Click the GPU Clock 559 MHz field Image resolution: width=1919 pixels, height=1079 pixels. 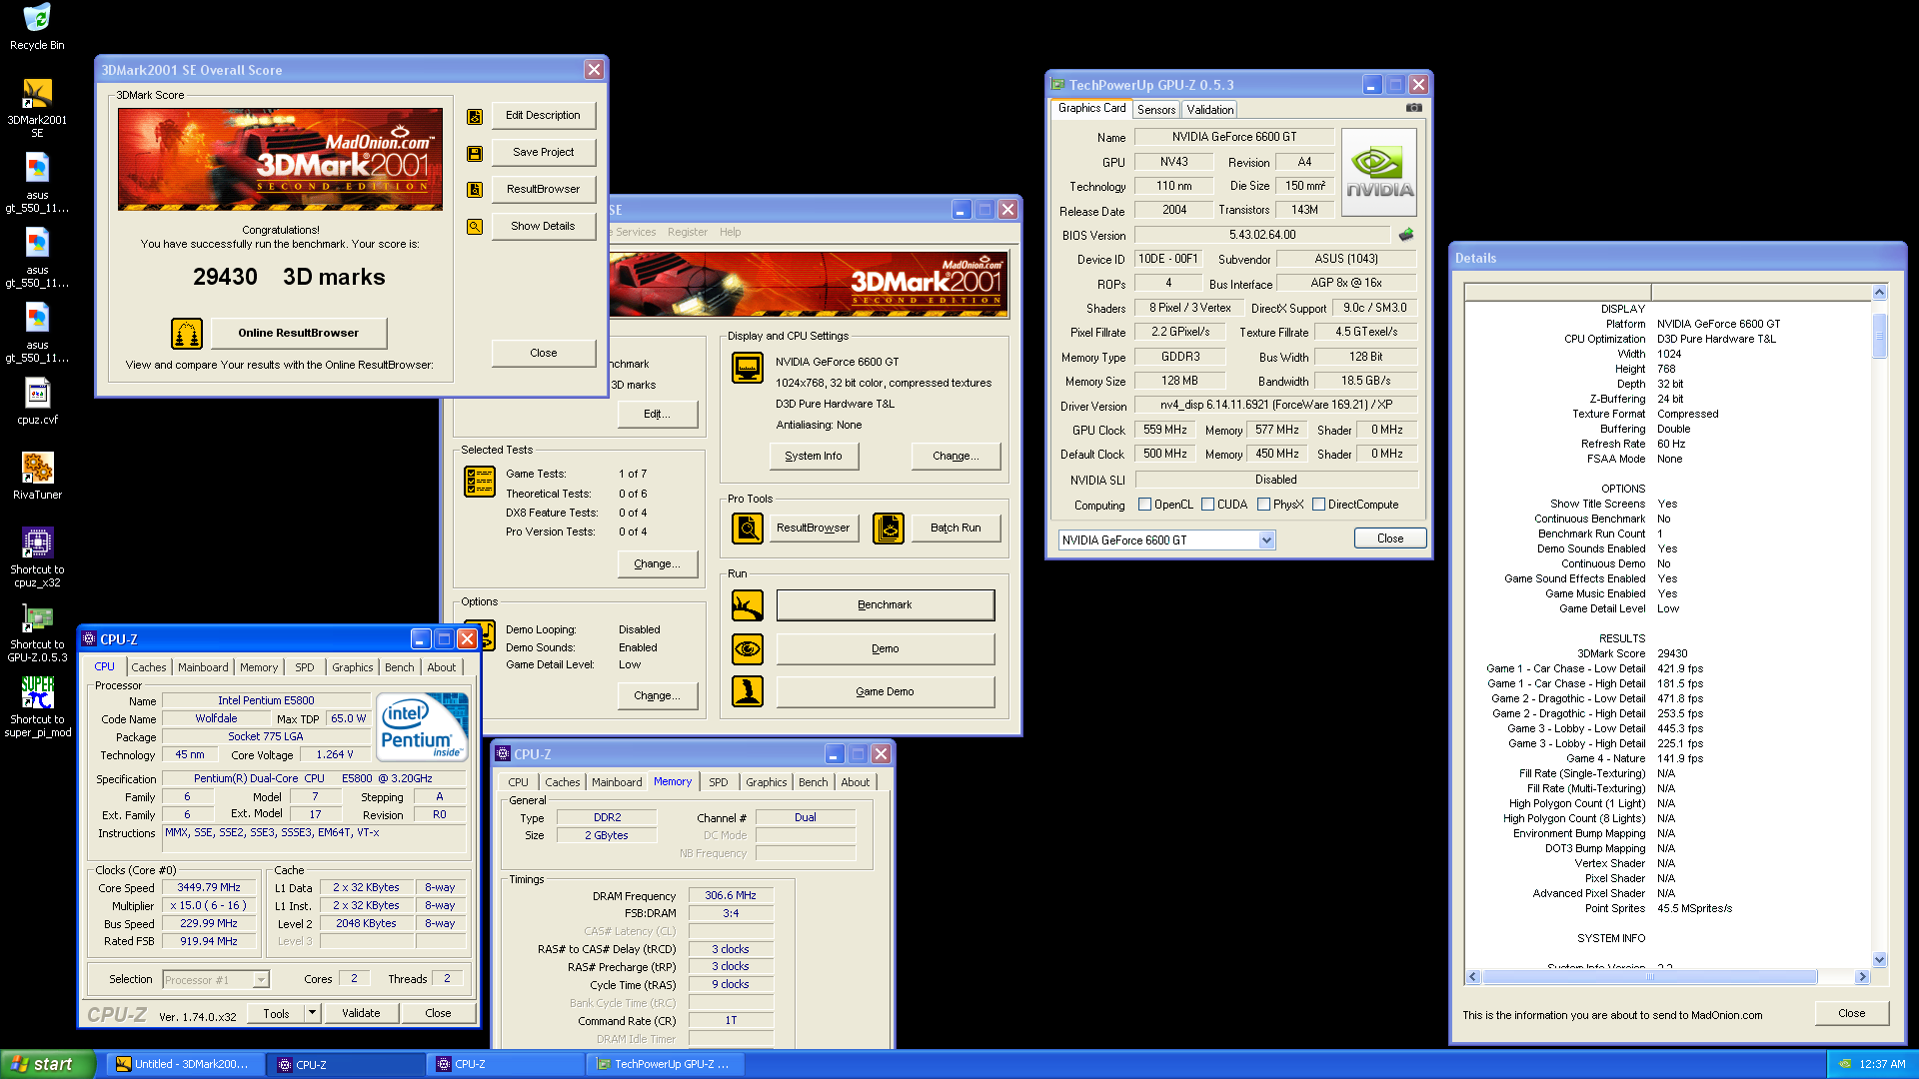(1164, 430)
